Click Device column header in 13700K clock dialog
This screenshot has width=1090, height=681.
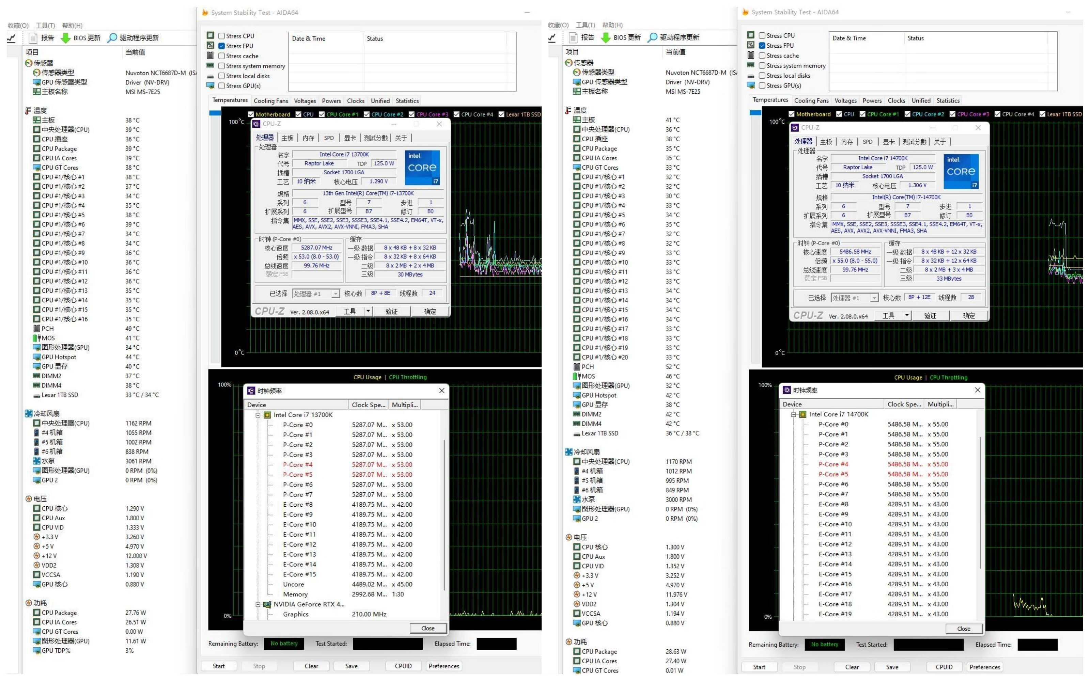point(296,405)
